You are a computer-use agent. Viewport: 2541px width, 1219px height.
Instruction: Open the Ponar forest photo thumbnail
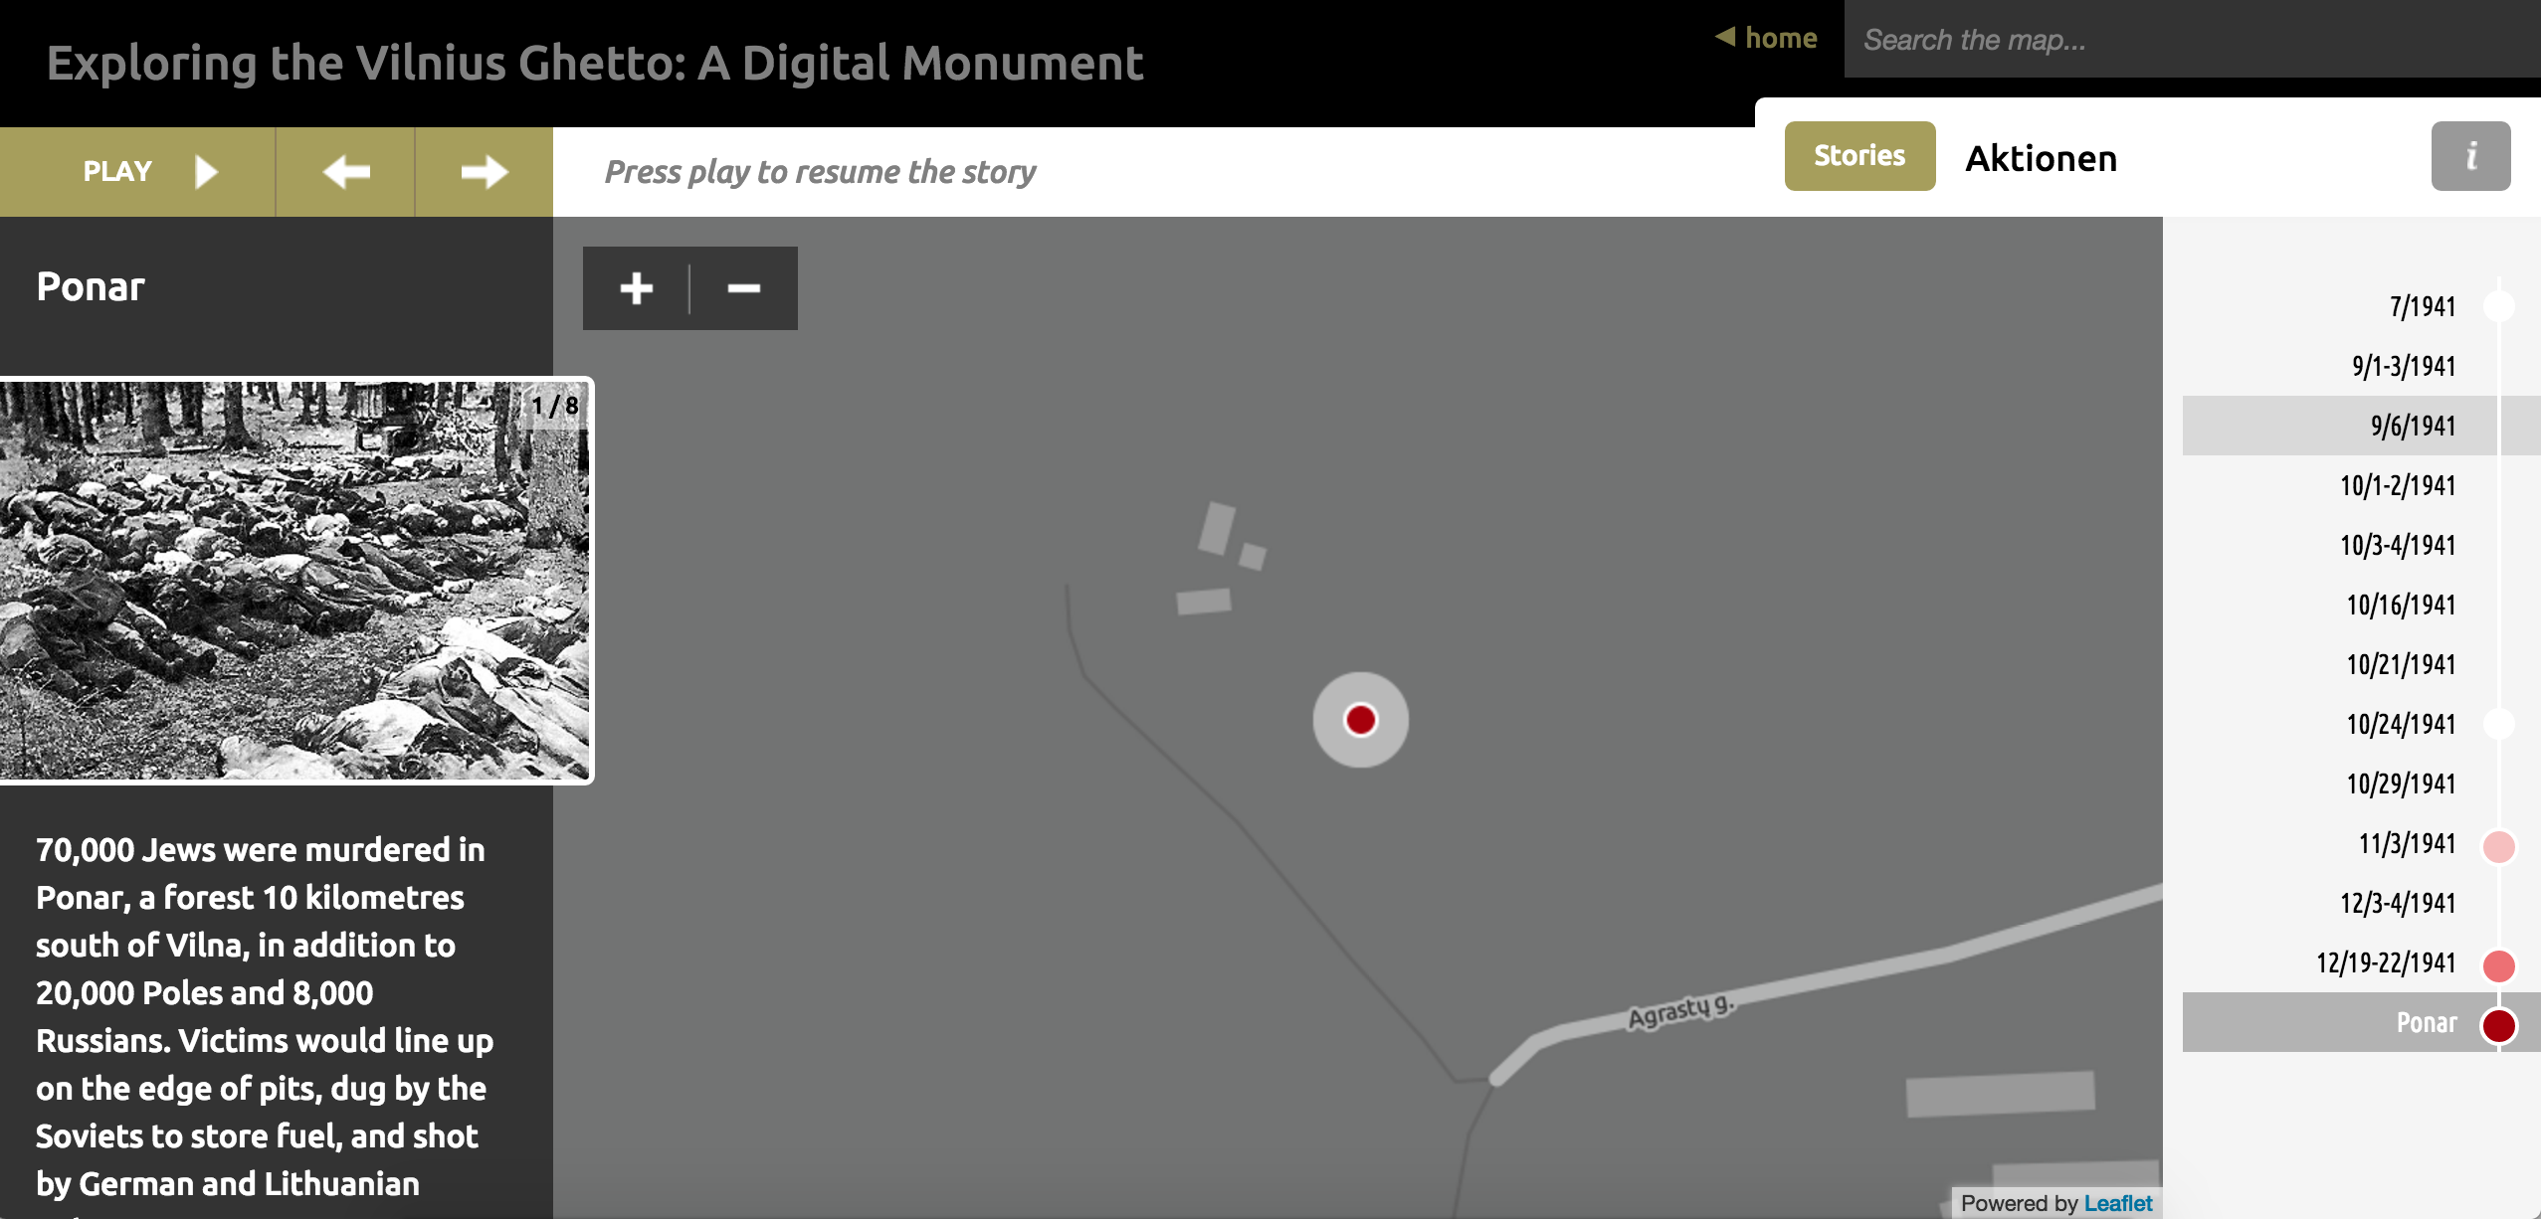[x=294, y=581]
